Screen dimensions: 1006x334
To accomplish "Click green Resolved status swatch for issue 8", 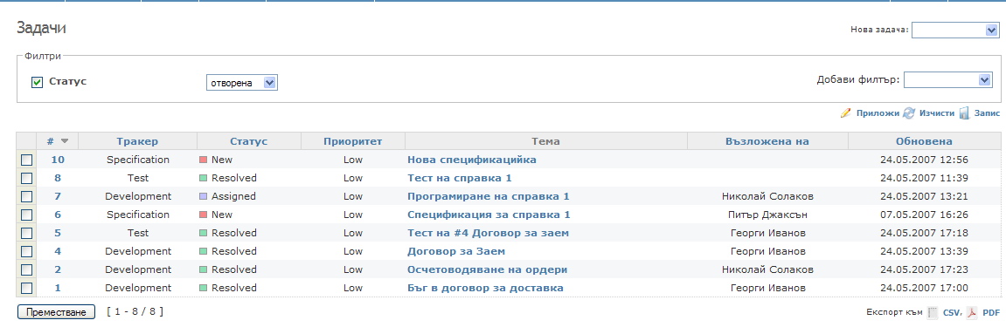I will click(204, 178).
